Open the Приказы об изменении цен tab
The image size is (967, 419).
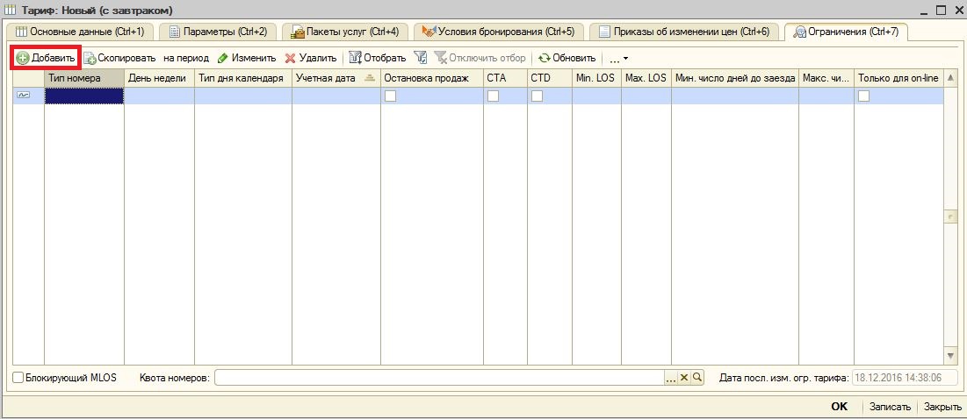pyautogui.click(x=684, y=32)
